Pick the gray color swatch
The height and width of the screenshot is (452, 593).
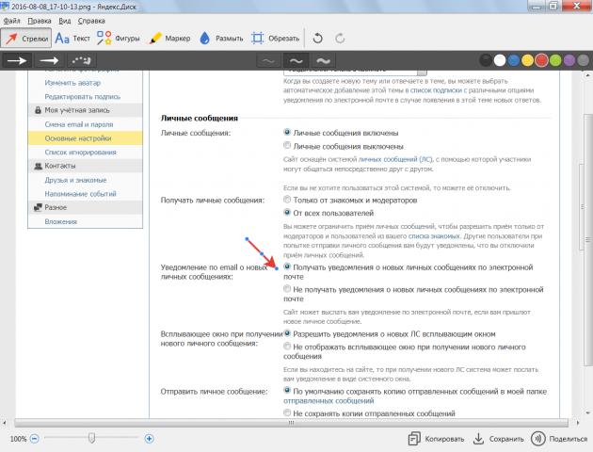click(584, 60)
